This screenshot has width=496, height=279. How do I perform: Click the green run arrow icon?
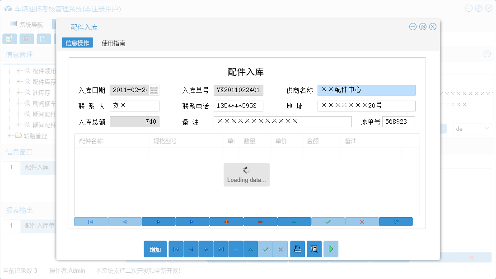point(331,249)
